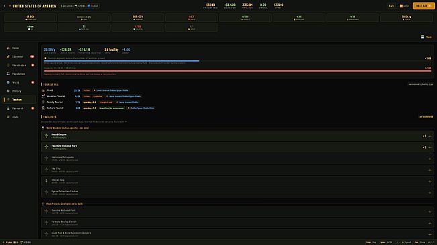Click the Culture Tourist icon
Viewport: 437px width, 245px height.
click(x=43, y=108)
